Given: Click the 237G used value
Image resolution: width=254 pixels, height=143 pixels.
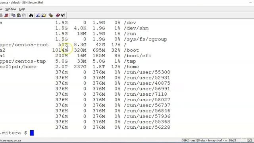Looking at the screenshot, I should point(80,67).
